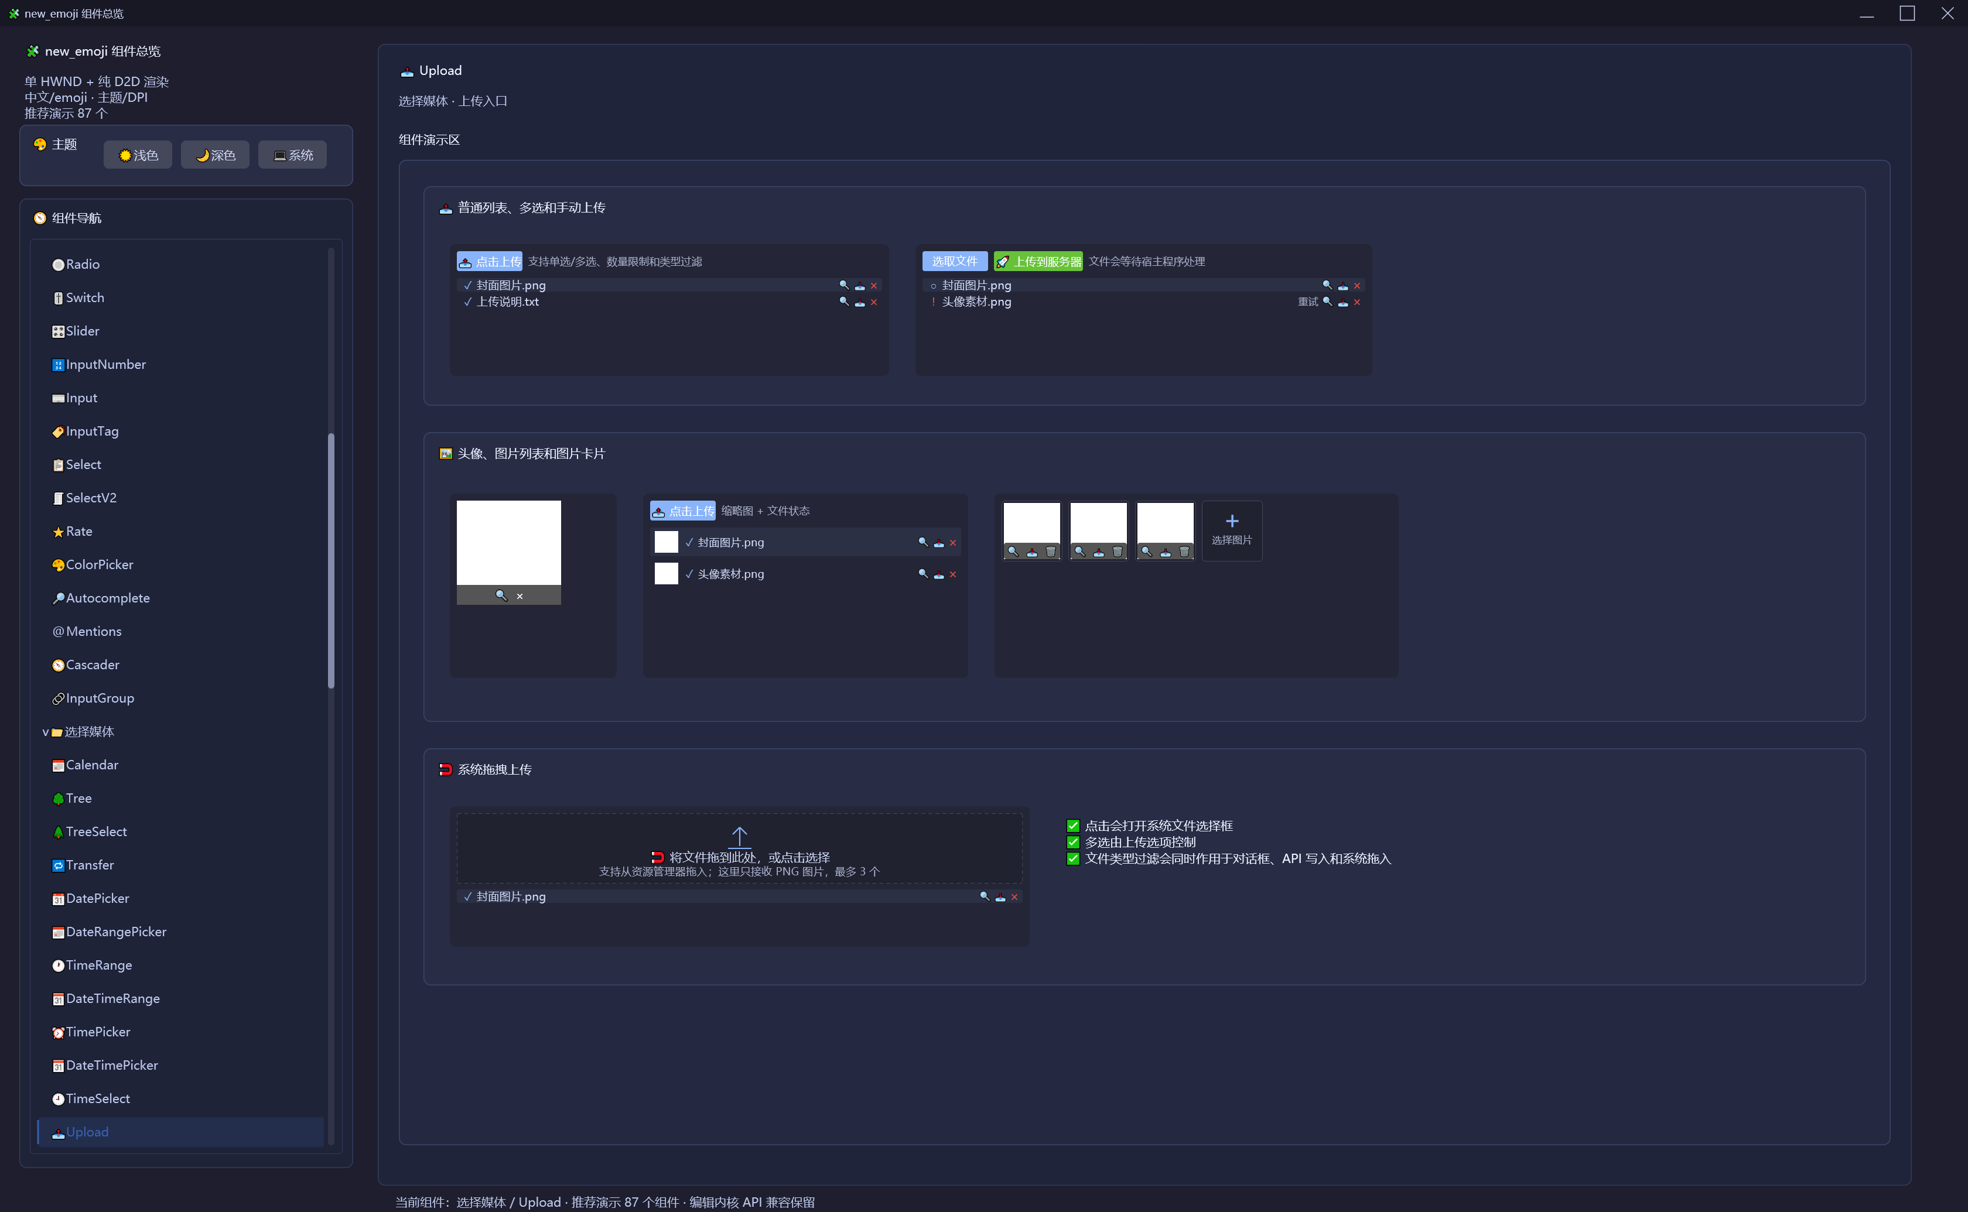
Task: Open Autocomplete in the component navigation
Action: point(180,598)
